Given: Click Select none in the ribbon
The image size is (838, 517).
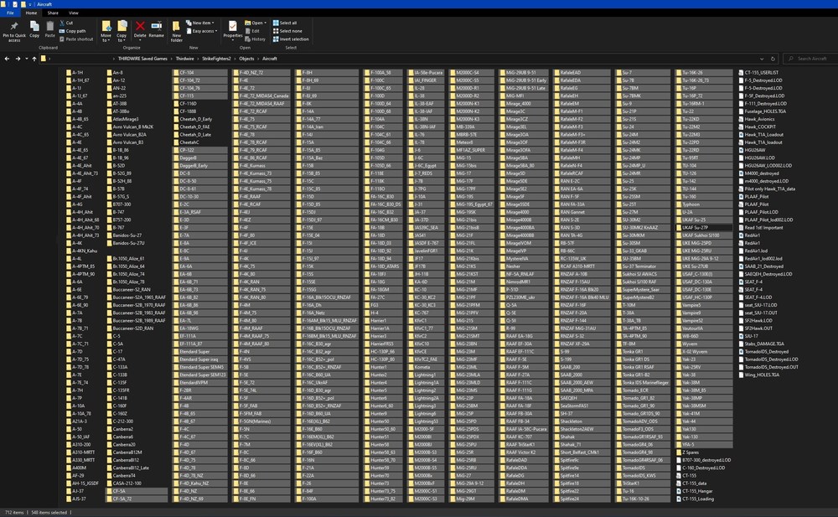Looking at the screenshot, I should pos(287,31).
